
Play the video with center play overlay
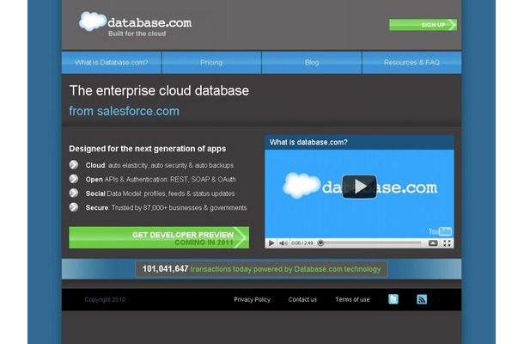359,187
